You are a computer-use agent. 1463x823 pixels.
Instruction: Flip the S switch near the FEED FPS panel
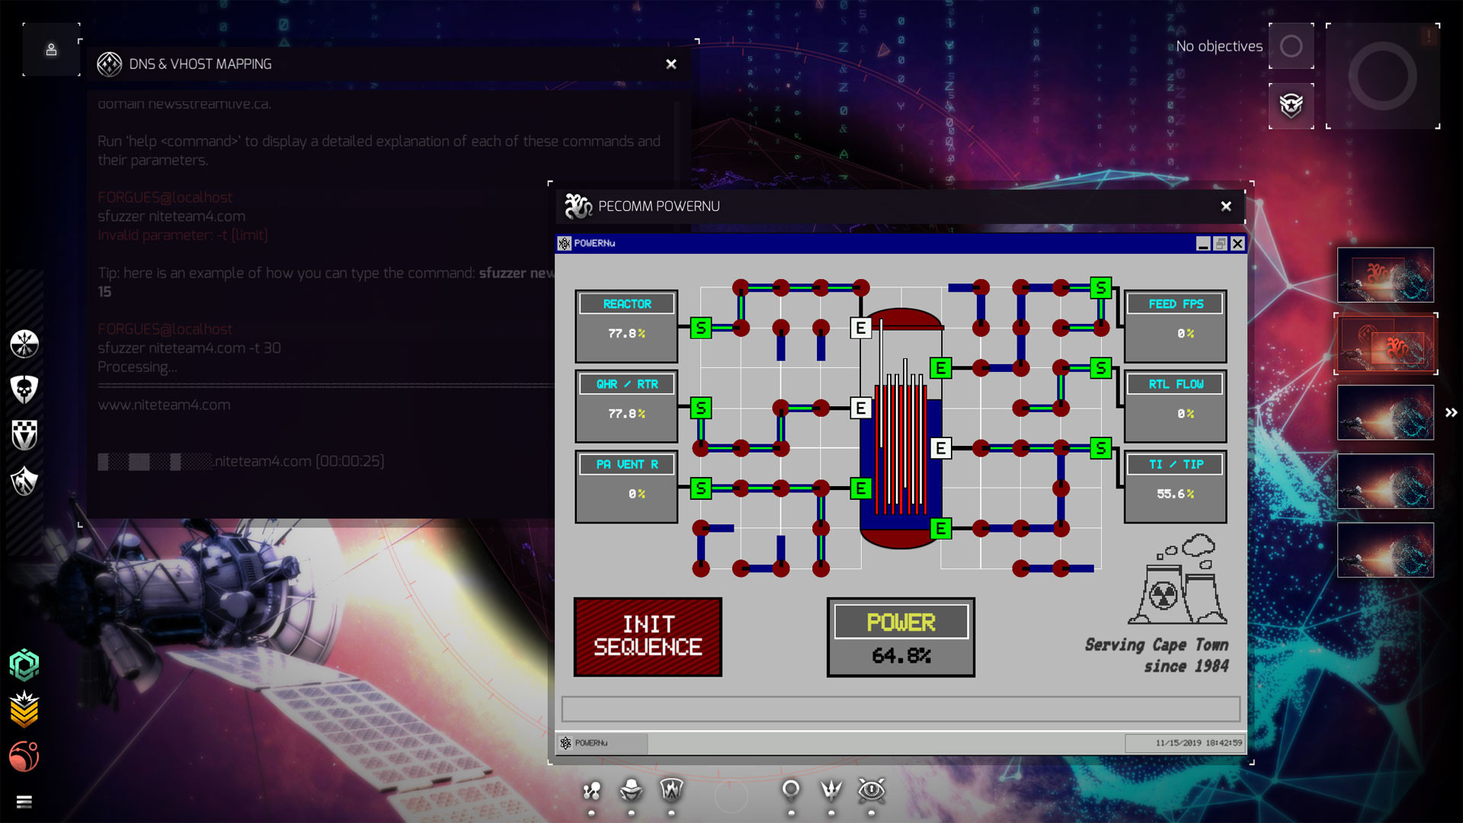[1100, 288]
